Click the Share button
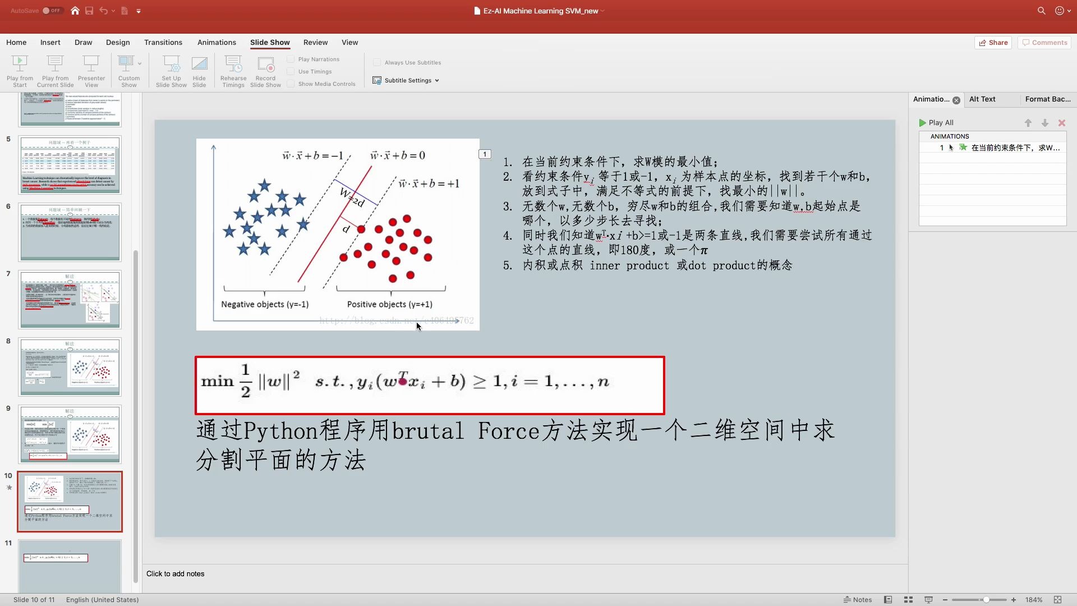This screenshot has height=606, width=1077. (993, 42)
